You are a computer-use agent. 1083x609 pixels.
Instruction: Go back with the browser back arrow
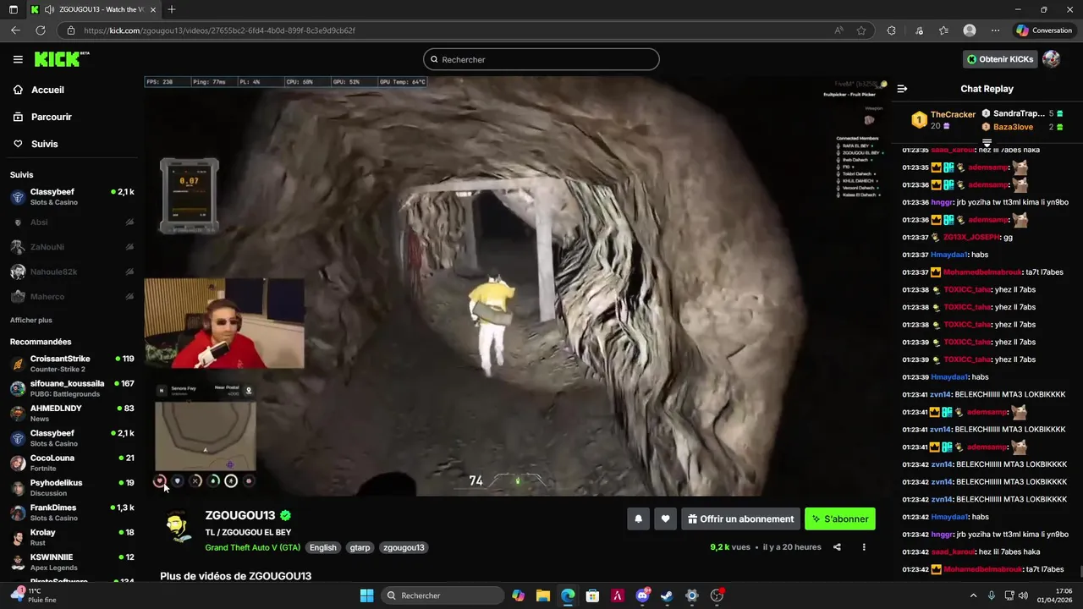[x=15, y=30]
